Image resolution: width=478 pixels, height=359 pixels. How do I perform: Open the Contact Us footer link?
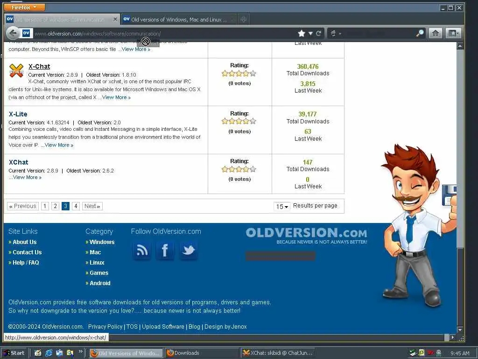[27, 252]
